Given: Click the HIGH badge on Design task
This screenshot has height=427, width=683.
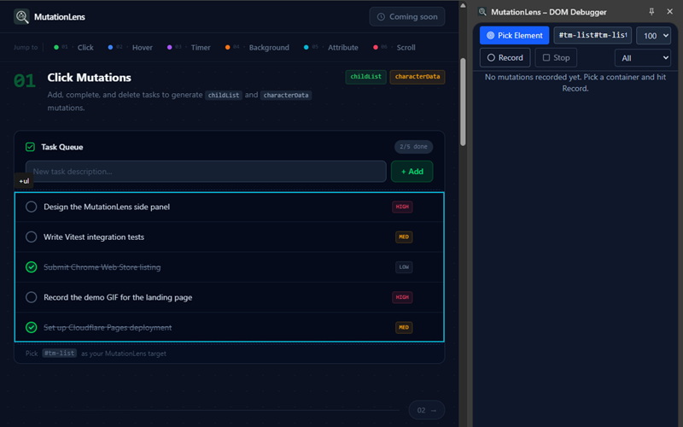Looking at the screenshot, I should pyautogui.click(x=402, y=207).
